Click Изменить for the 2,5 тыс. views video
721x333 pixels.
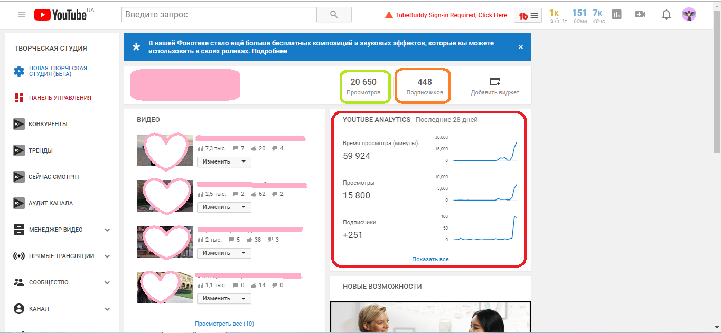217,207
